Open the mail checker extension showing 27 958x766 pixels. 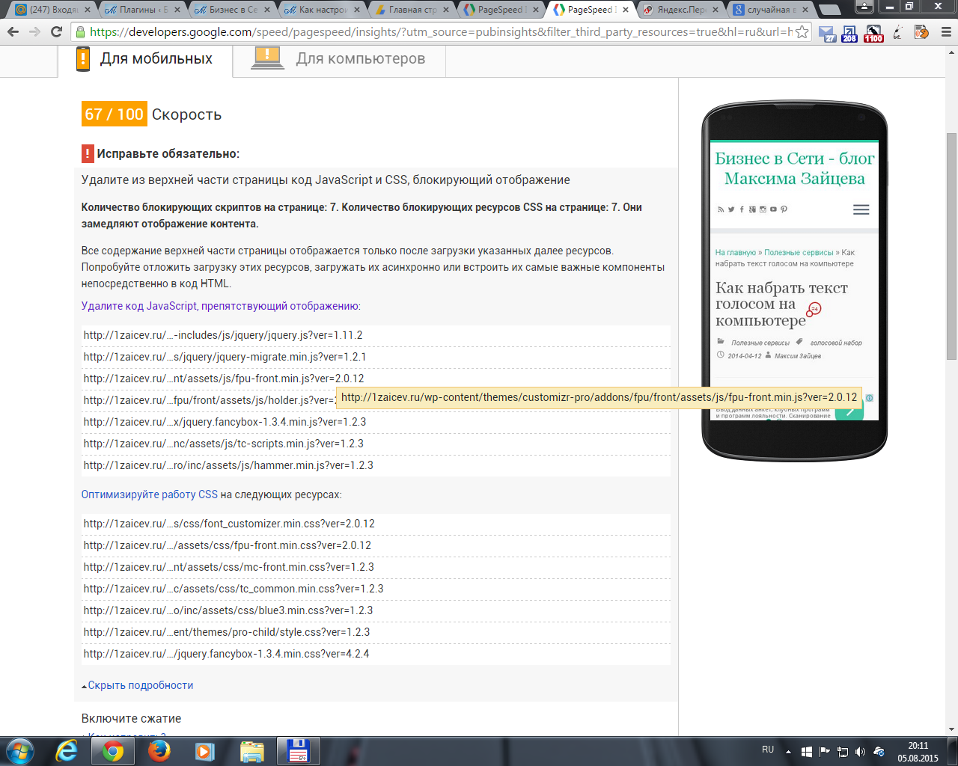(x=827, y=34)
